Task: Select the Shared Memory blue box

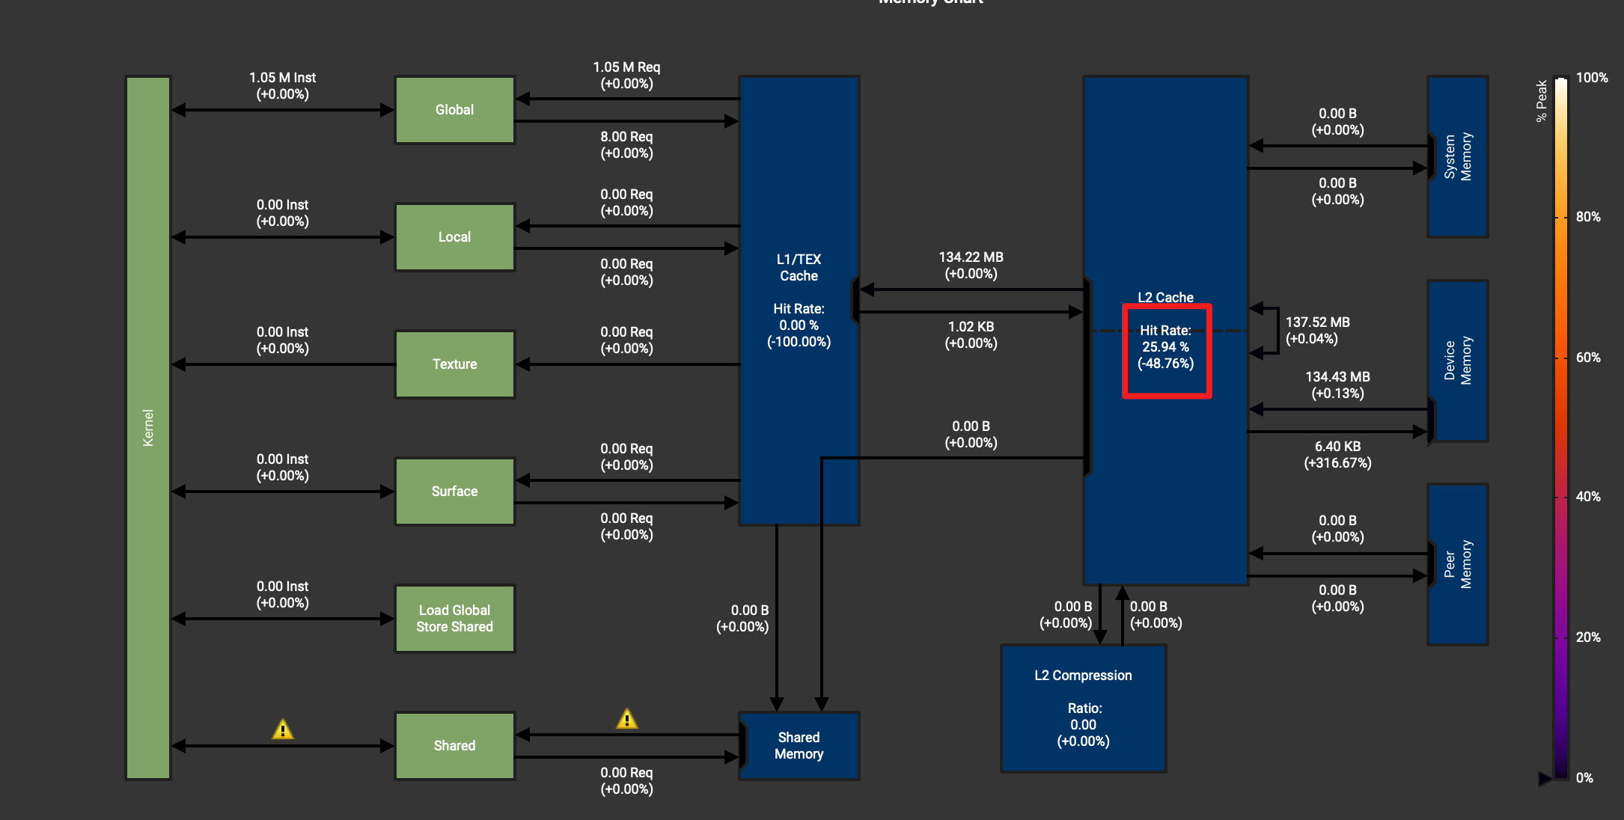Action: tap(799, 746)
